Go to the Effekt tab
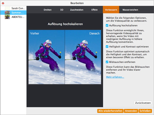This screenshot has width=154, height=115. click(94, 10)
